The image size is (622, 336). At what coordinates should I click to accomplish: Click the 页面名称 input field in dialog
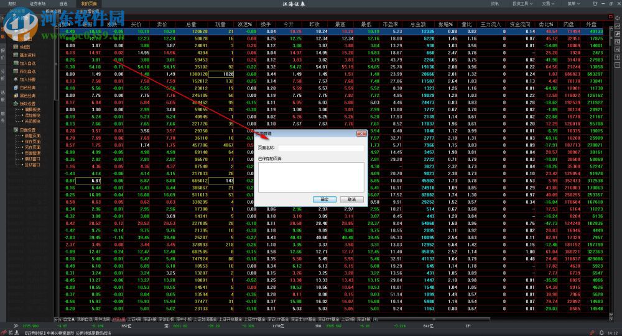320,148
